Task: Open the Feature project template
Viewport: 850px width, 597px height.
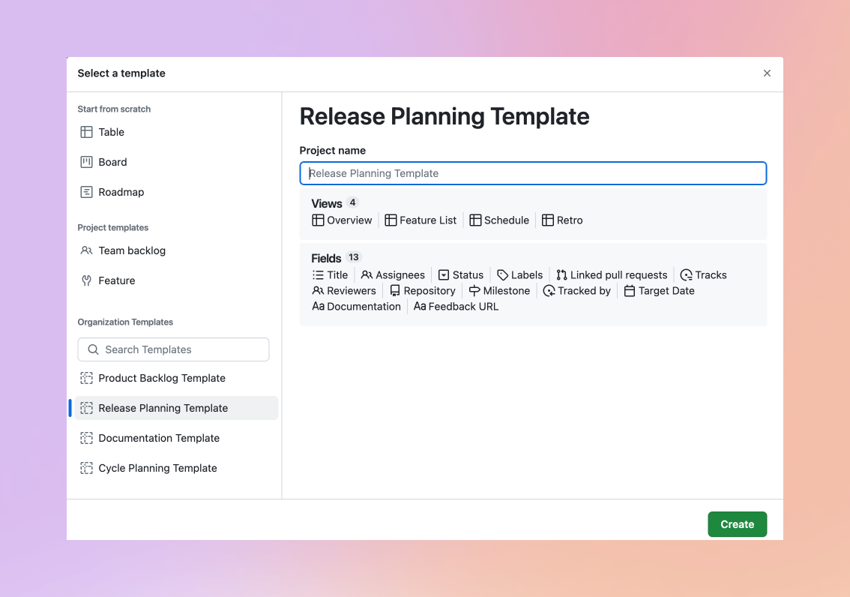Action: (x=116, y=280)
